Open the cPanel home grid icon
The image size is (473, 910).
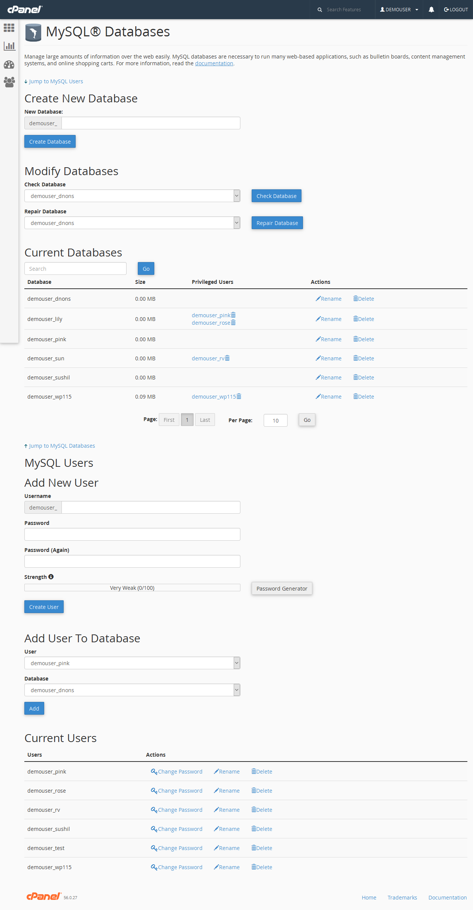(x=9, y=28)
